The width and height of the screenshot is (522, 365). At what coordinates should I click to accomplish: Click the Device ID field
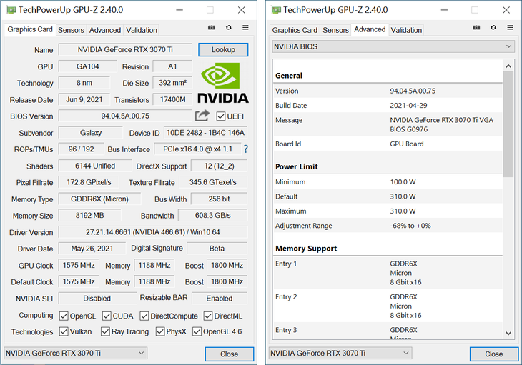coord(205,133)
